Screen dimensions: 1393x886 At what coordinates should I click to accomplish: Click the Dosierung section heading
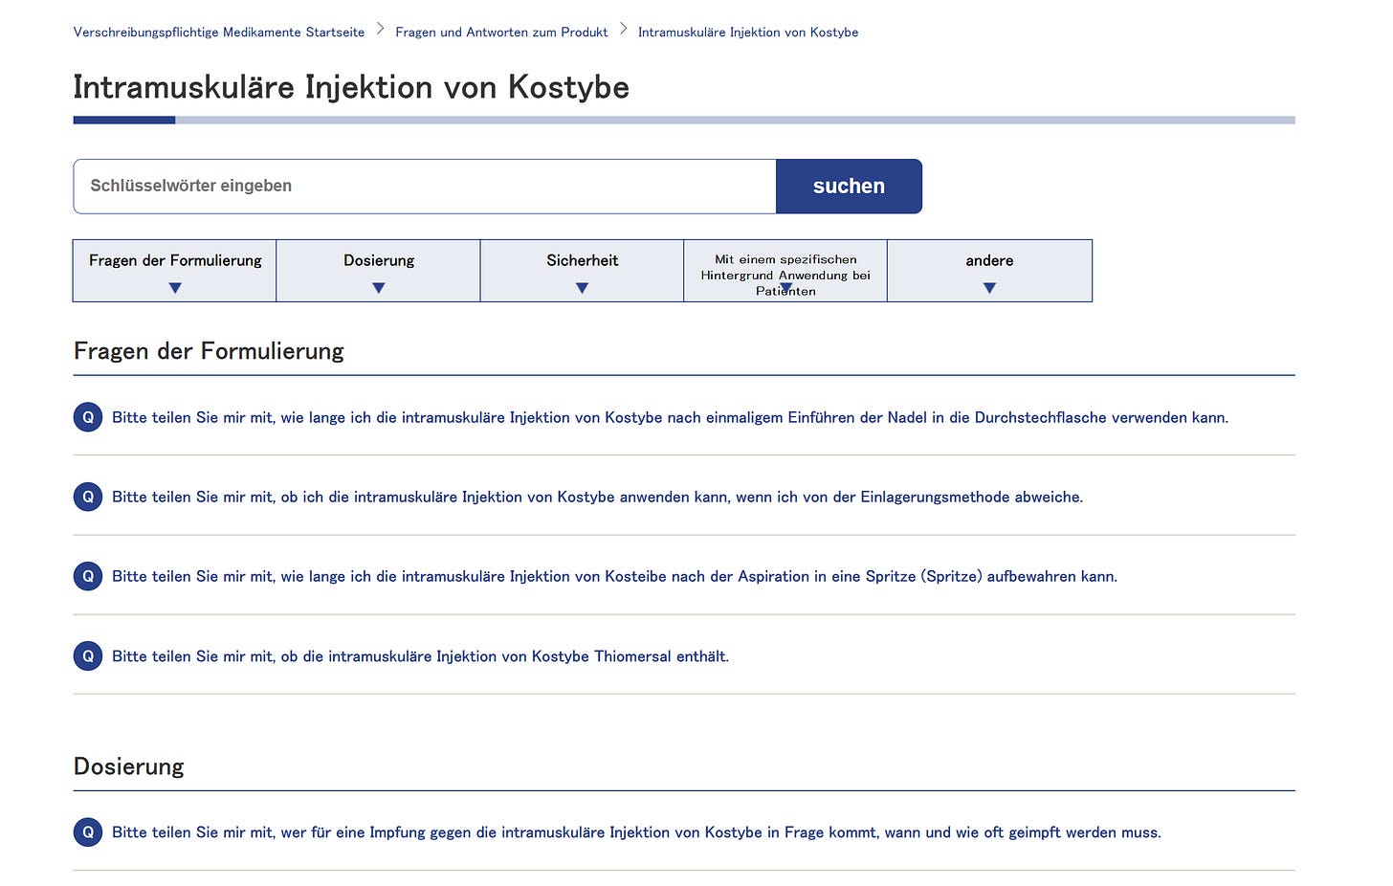point(129,766)
